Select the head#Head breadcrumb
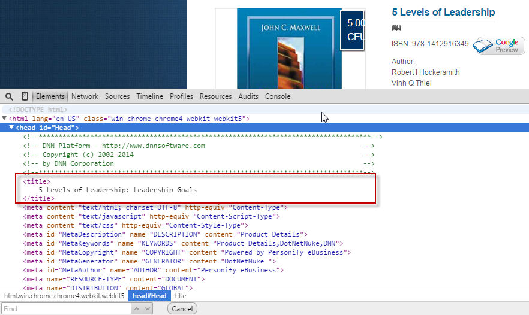 [x=149, y=296]
